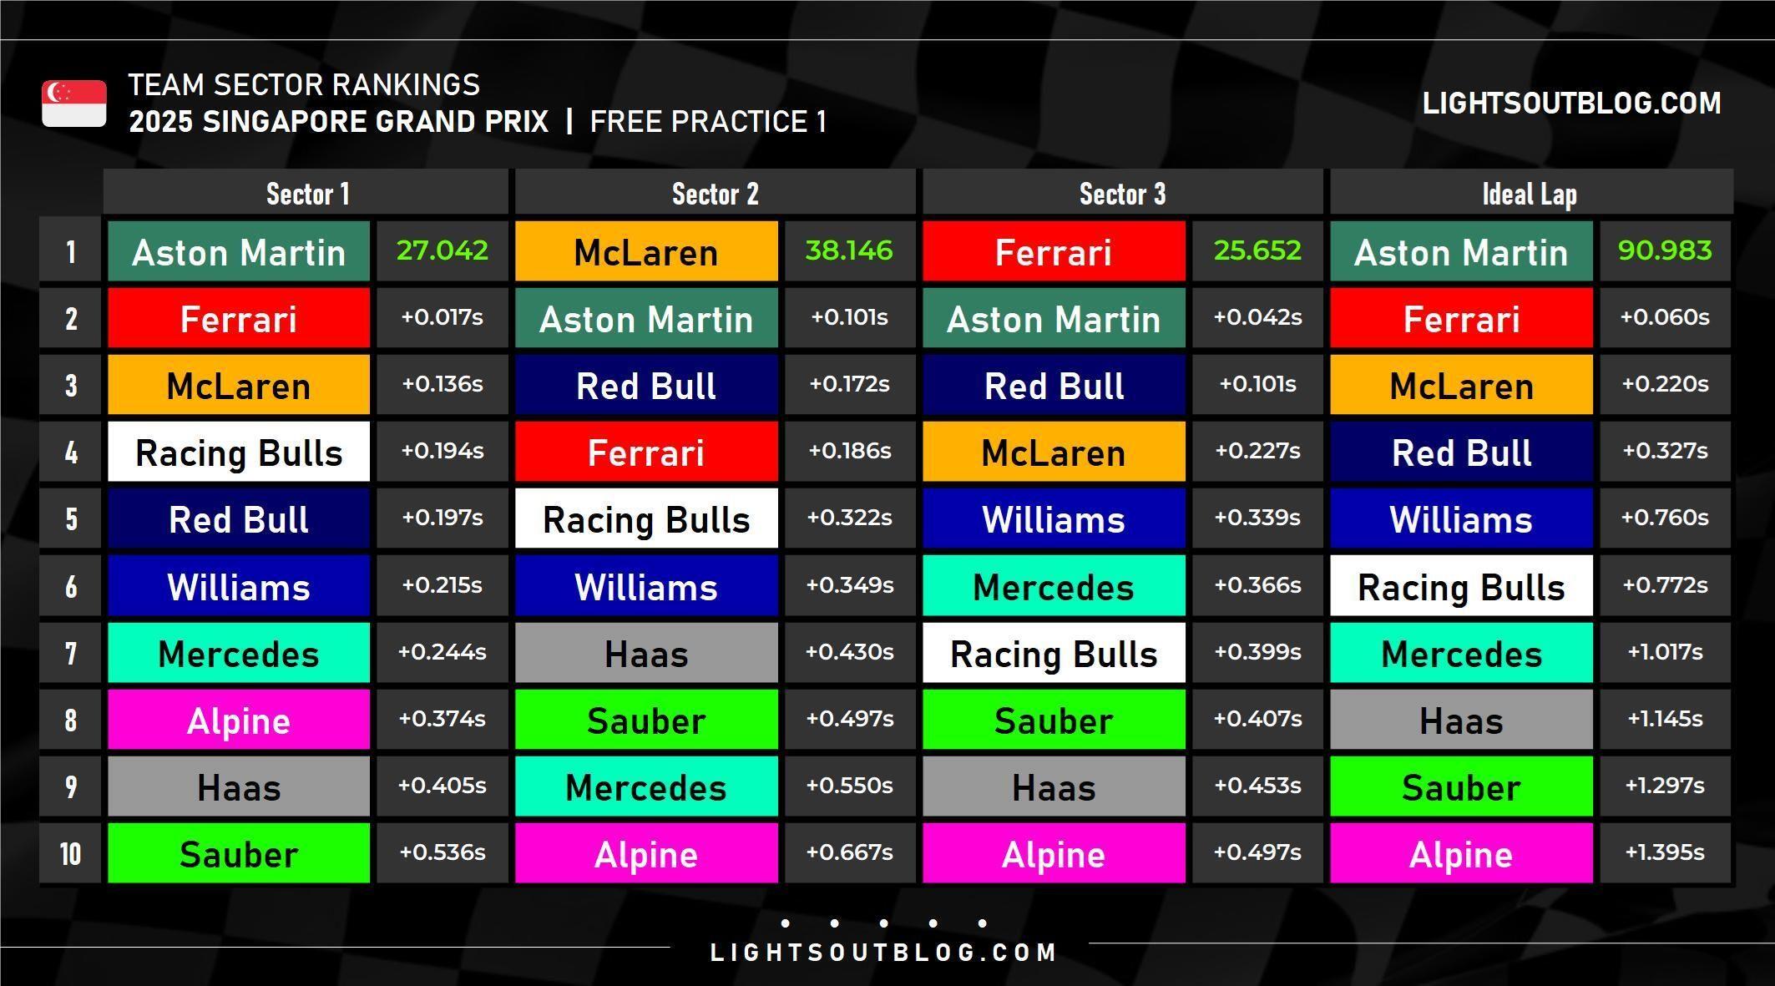
Task: Click the Sauber cell in Sector 1 row 10
Action: point(239,853)
